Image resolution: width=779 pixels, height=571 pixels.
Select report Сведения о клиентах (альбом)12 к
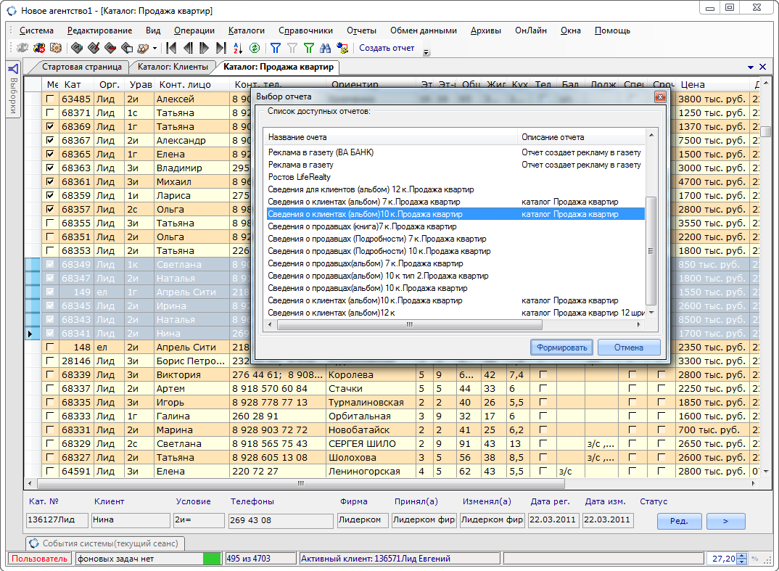(x=331, y=313)
